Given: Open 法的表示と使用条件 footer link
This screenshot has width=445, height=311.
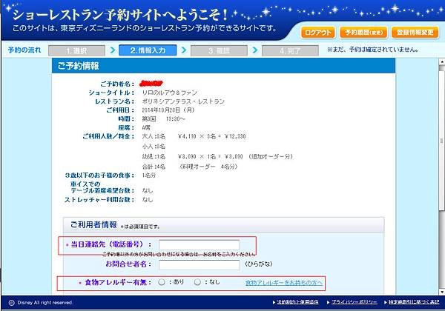Looking at the screenshot, I should tap(297, 302).
